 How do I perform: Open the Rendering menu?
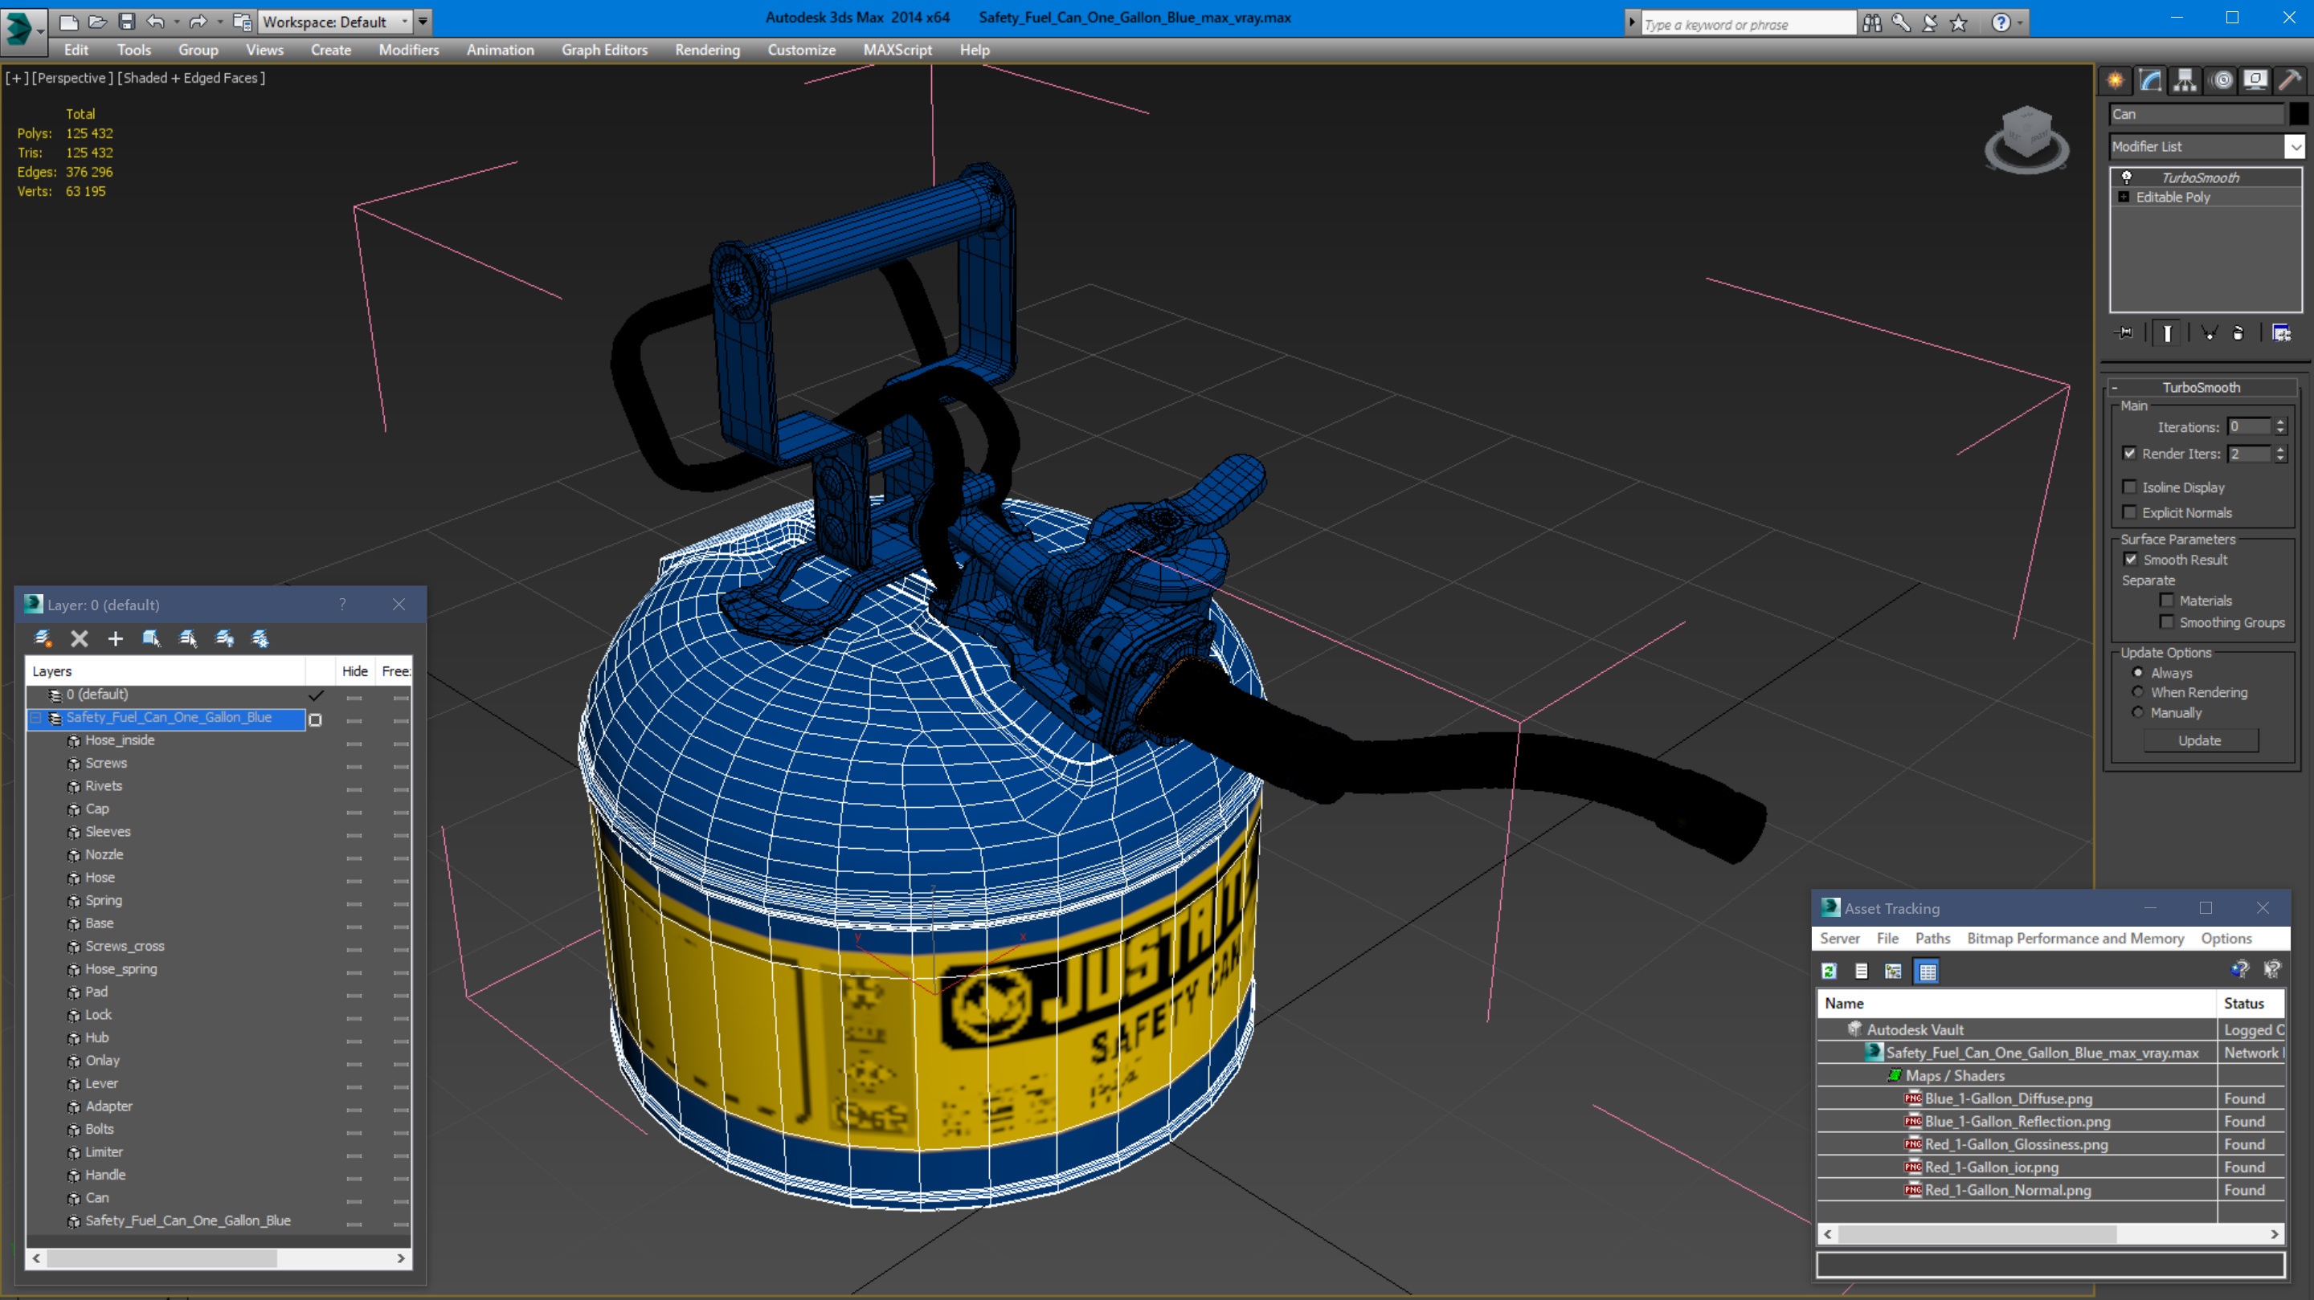[707, 51]
